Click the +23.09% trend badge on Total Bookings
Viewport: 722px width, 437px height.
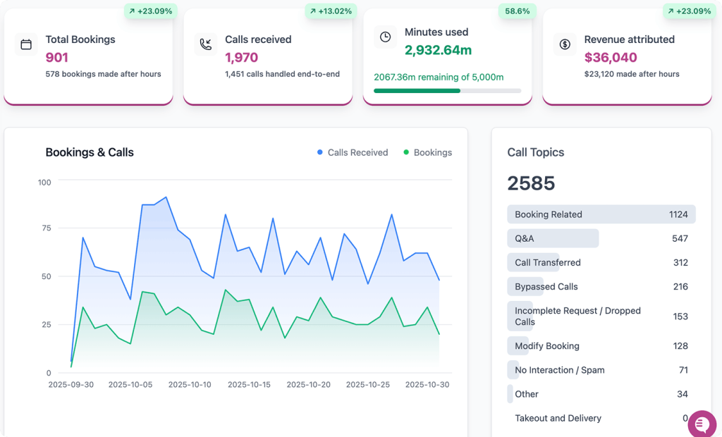(150, 11)
